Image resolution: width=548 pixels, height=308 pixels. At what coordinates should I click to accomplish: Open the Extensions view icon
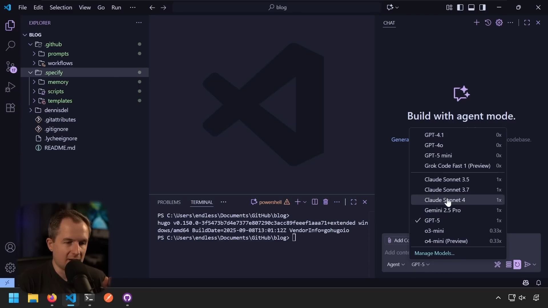pyautogui.click(x=10, y=108)
